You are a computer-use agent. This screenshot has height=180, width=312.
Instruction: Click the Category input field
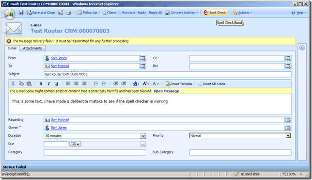pyautogui.click(x=95, y=152)
